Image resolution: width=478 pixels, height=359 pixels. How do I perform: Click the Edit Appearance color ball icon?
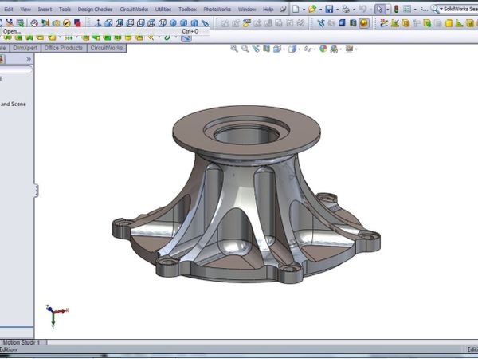[x=323, y=49]
